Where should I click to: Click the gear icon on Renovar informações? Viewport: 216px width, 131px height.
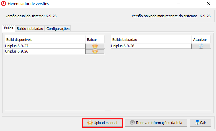(x=133, y=123)
